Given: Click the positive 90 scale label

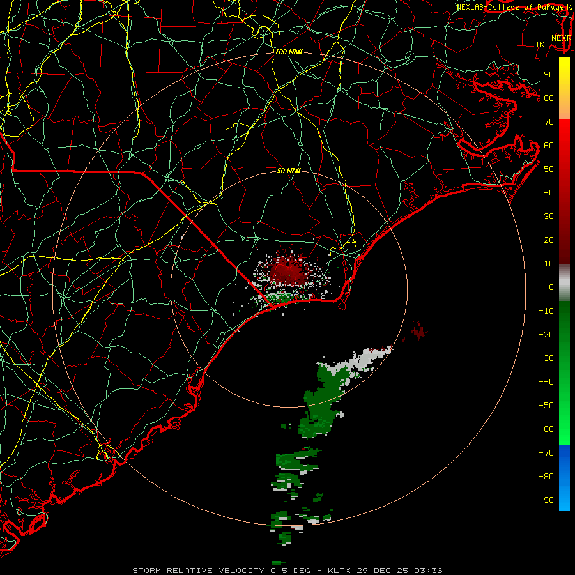Looking at the screenshot, I should point(549,75).
